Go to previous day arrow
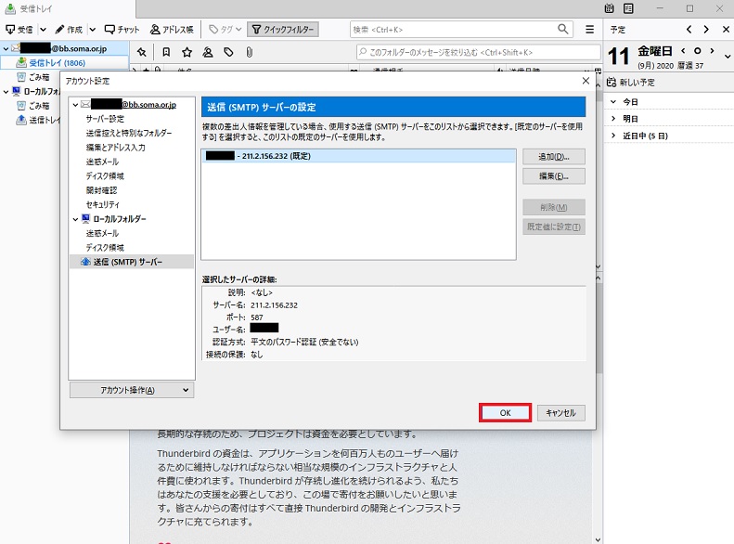 pyautogui.click(x=684, y=50)
